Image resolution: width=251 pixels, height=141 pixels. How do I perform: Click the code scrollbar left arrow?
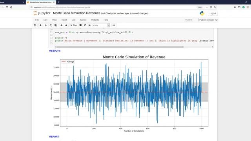click(x=55, y=47)
